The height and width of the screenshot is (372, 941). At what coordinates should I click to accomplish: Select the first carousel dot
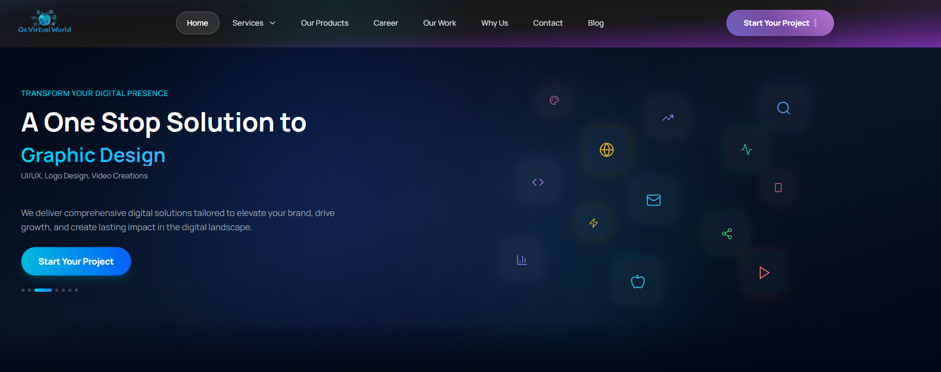coord(23,290)
